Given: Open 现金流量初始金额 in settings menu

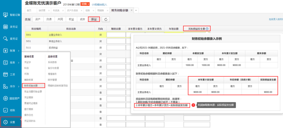Looking at the screenshot, I should [x=33, y=91].
